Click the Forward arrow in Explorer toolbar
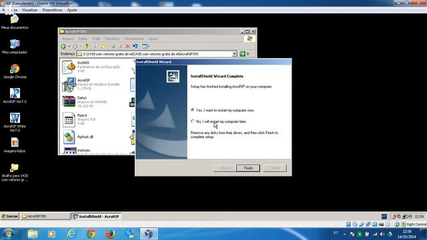 click(75, 46)
